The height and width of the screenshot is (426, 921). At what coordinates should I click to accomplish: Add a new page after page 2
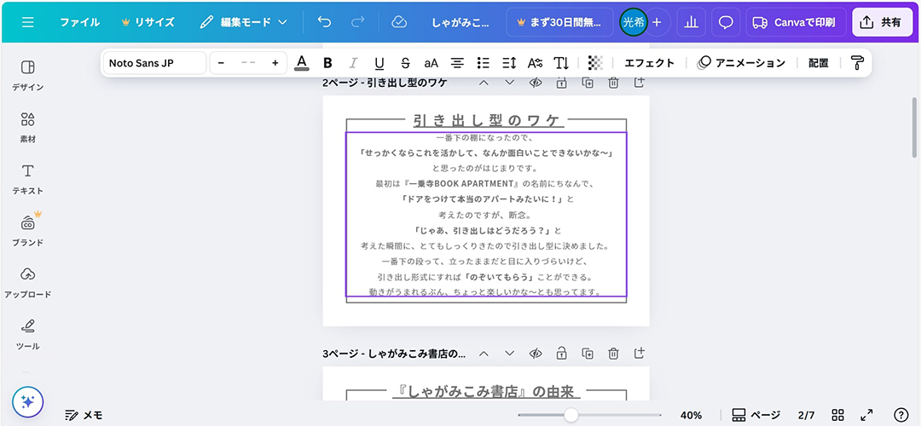[639, 83]
